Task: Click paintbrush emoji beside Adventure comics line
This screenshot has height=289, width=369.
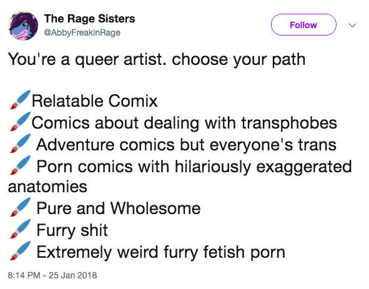Action: click(20, 144)
